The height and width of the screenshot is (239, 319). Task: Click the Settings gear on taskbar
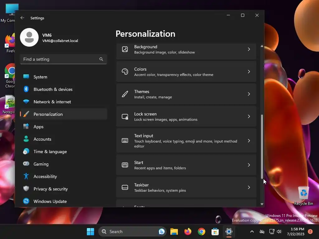click(229, 232)
